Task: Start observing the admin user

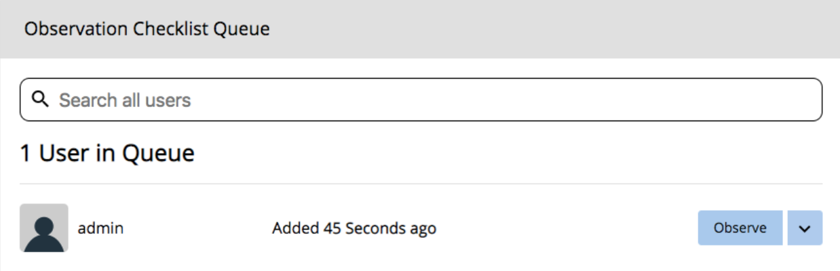Action: click(x=740, y=228)
